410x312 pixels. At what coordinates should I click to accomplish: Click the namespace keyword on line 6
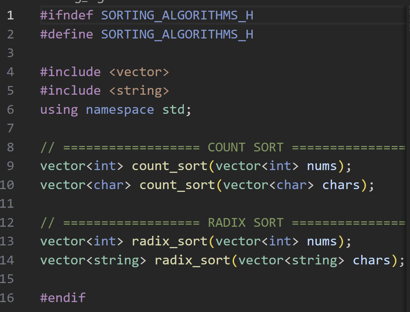120,109
